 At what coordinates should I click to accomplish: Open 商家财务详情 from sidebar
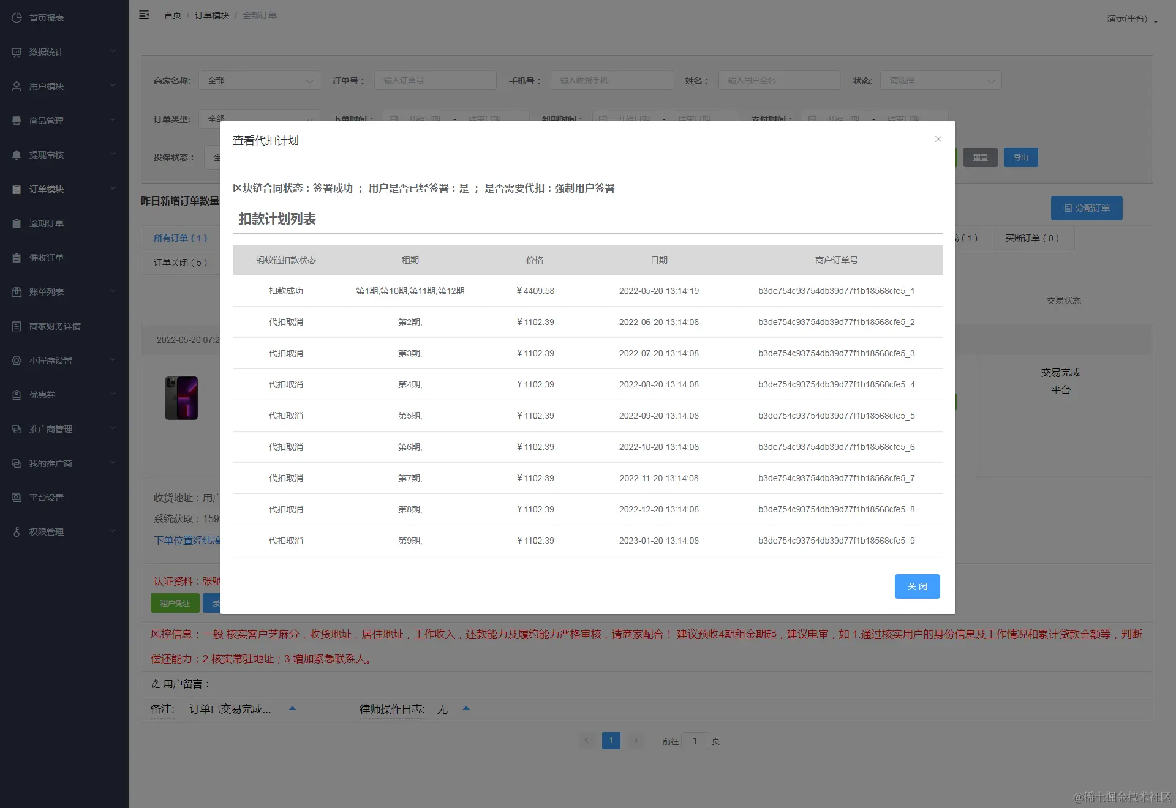pyautogui.click(x=17, y=326)
